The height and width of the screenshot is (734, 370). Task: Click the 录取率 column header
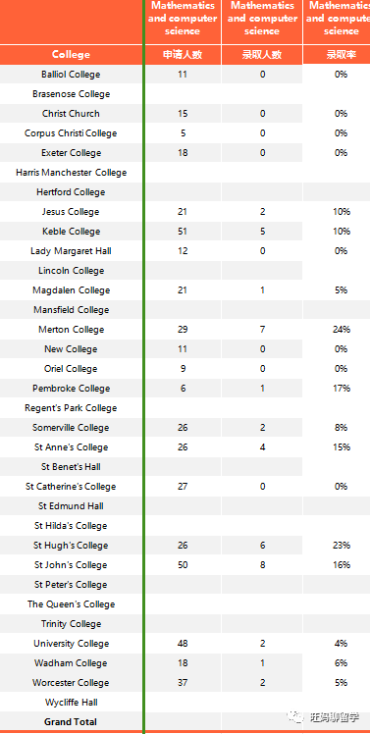pyautogui.click(x=341, y=54)
